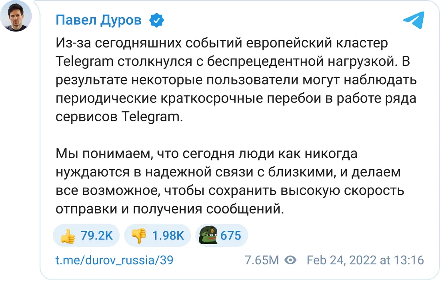The height and width of the screenshot is (281, 440).
Task: Click the Pepe frog reaction emoji
Action: tap(208, 235)
